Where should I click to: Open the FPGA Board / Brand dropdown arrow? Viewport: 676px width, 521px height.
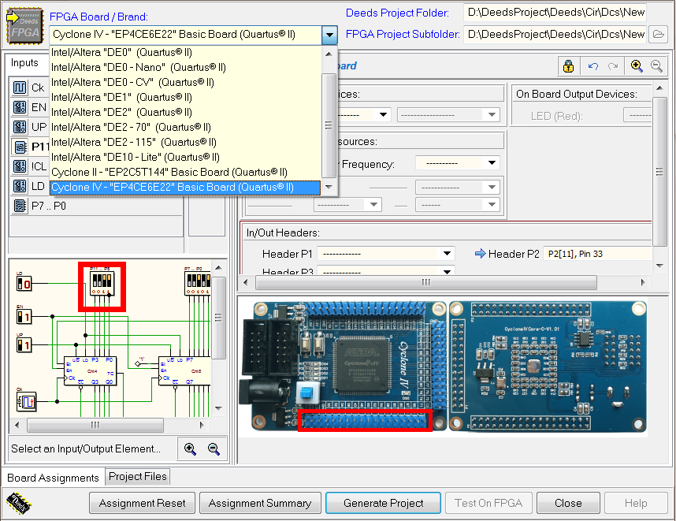pyautogui.click(x=329, y=35)
